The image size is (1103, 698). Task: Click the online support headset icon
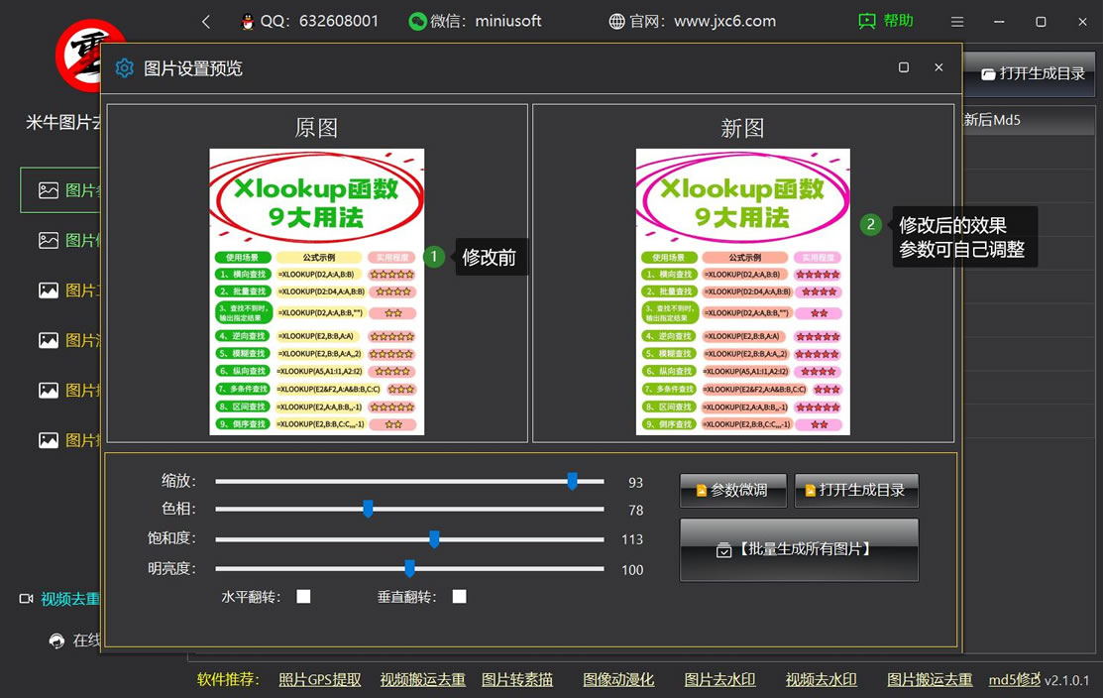pos(56,640)
